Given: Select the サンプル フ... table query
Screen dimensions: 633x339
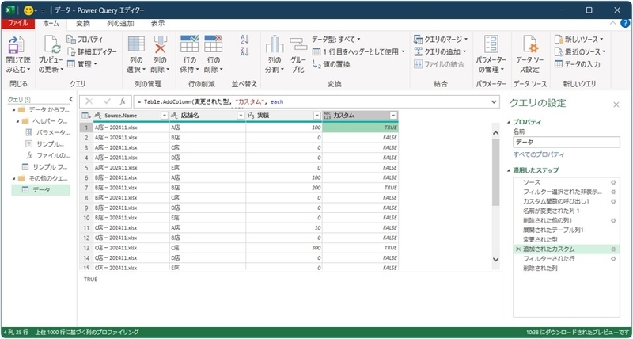Looking at the screenshot, I should click(45, 166).
